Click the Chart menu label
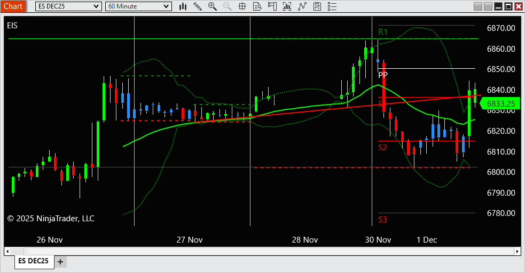This screenshot has width=525, height=273. pos(13,6)
